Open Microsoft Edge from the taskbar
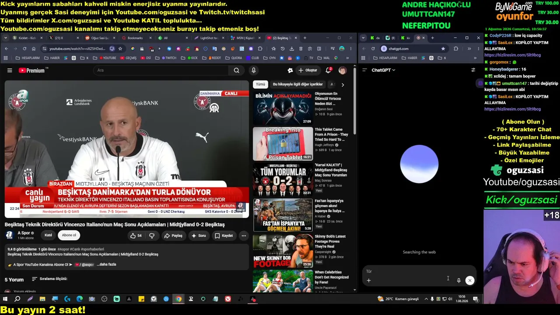 tap(79, 299)
